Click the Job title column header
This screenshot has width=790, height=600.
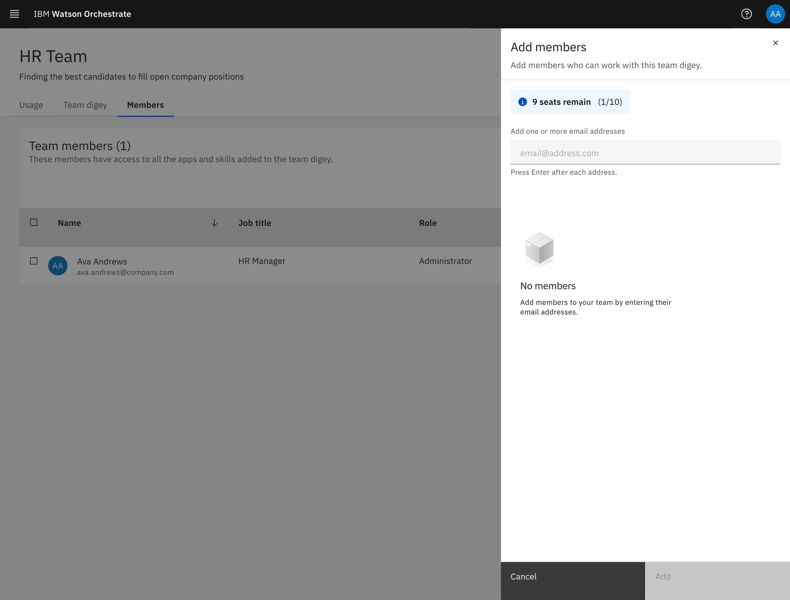click(x=255, y=223)
